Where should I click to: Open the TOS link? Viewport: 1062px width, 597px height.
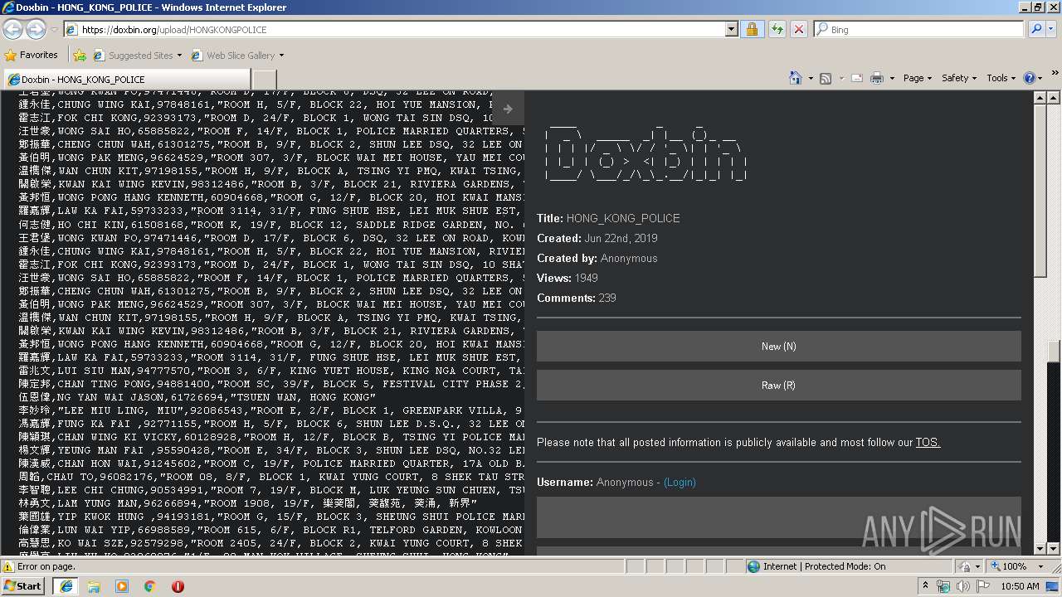(928, 443)
